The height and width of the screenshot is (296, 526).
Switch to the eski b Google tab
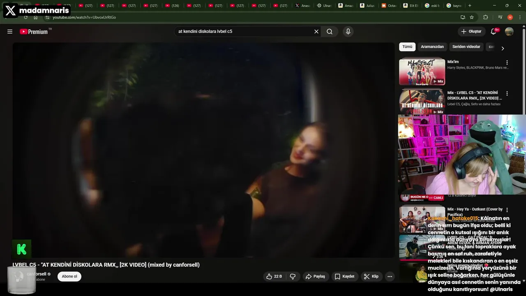point(432,6)
